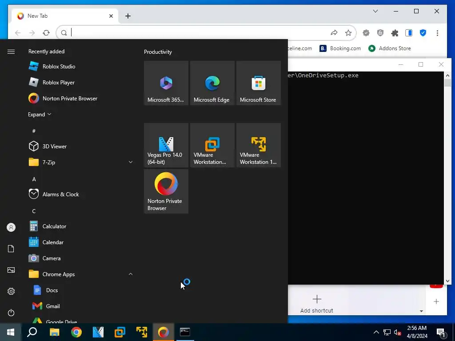
Task: Open the Microsoft Edge tile
Action: click(x=212, y=83)
